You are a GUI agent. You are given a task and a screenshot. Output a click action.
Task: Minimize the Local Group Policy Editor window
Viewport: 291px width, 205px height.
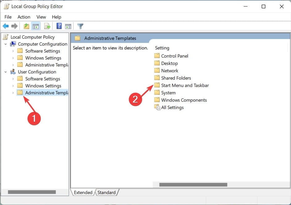point(246,6)
